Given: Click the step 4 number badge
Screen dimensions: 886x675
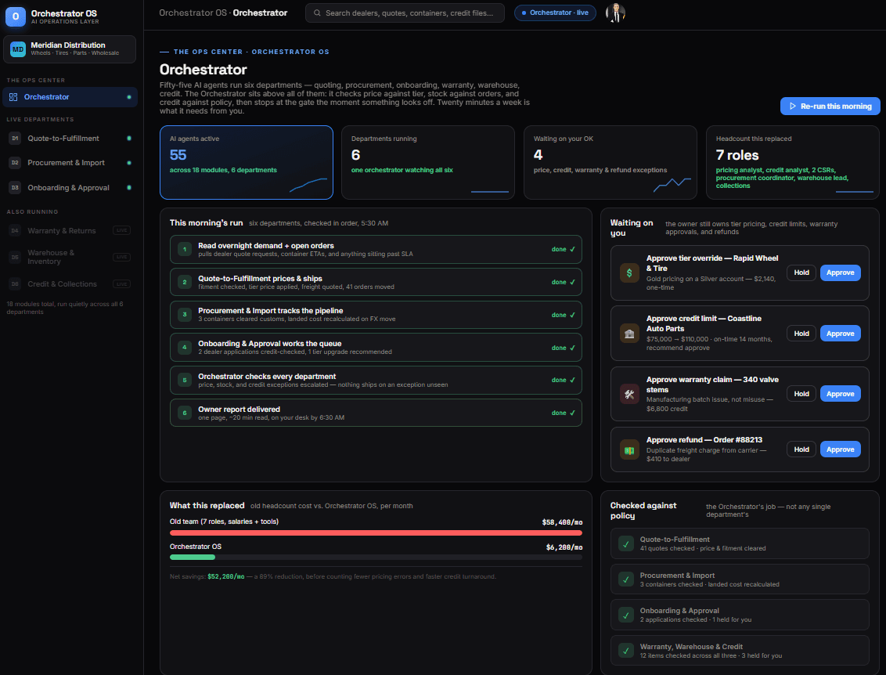Looking at the screenshot, I should (185, 348).
